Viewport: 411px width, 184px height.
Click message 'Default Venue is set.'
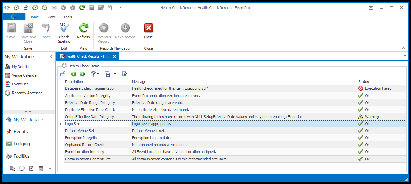[148, 131]
